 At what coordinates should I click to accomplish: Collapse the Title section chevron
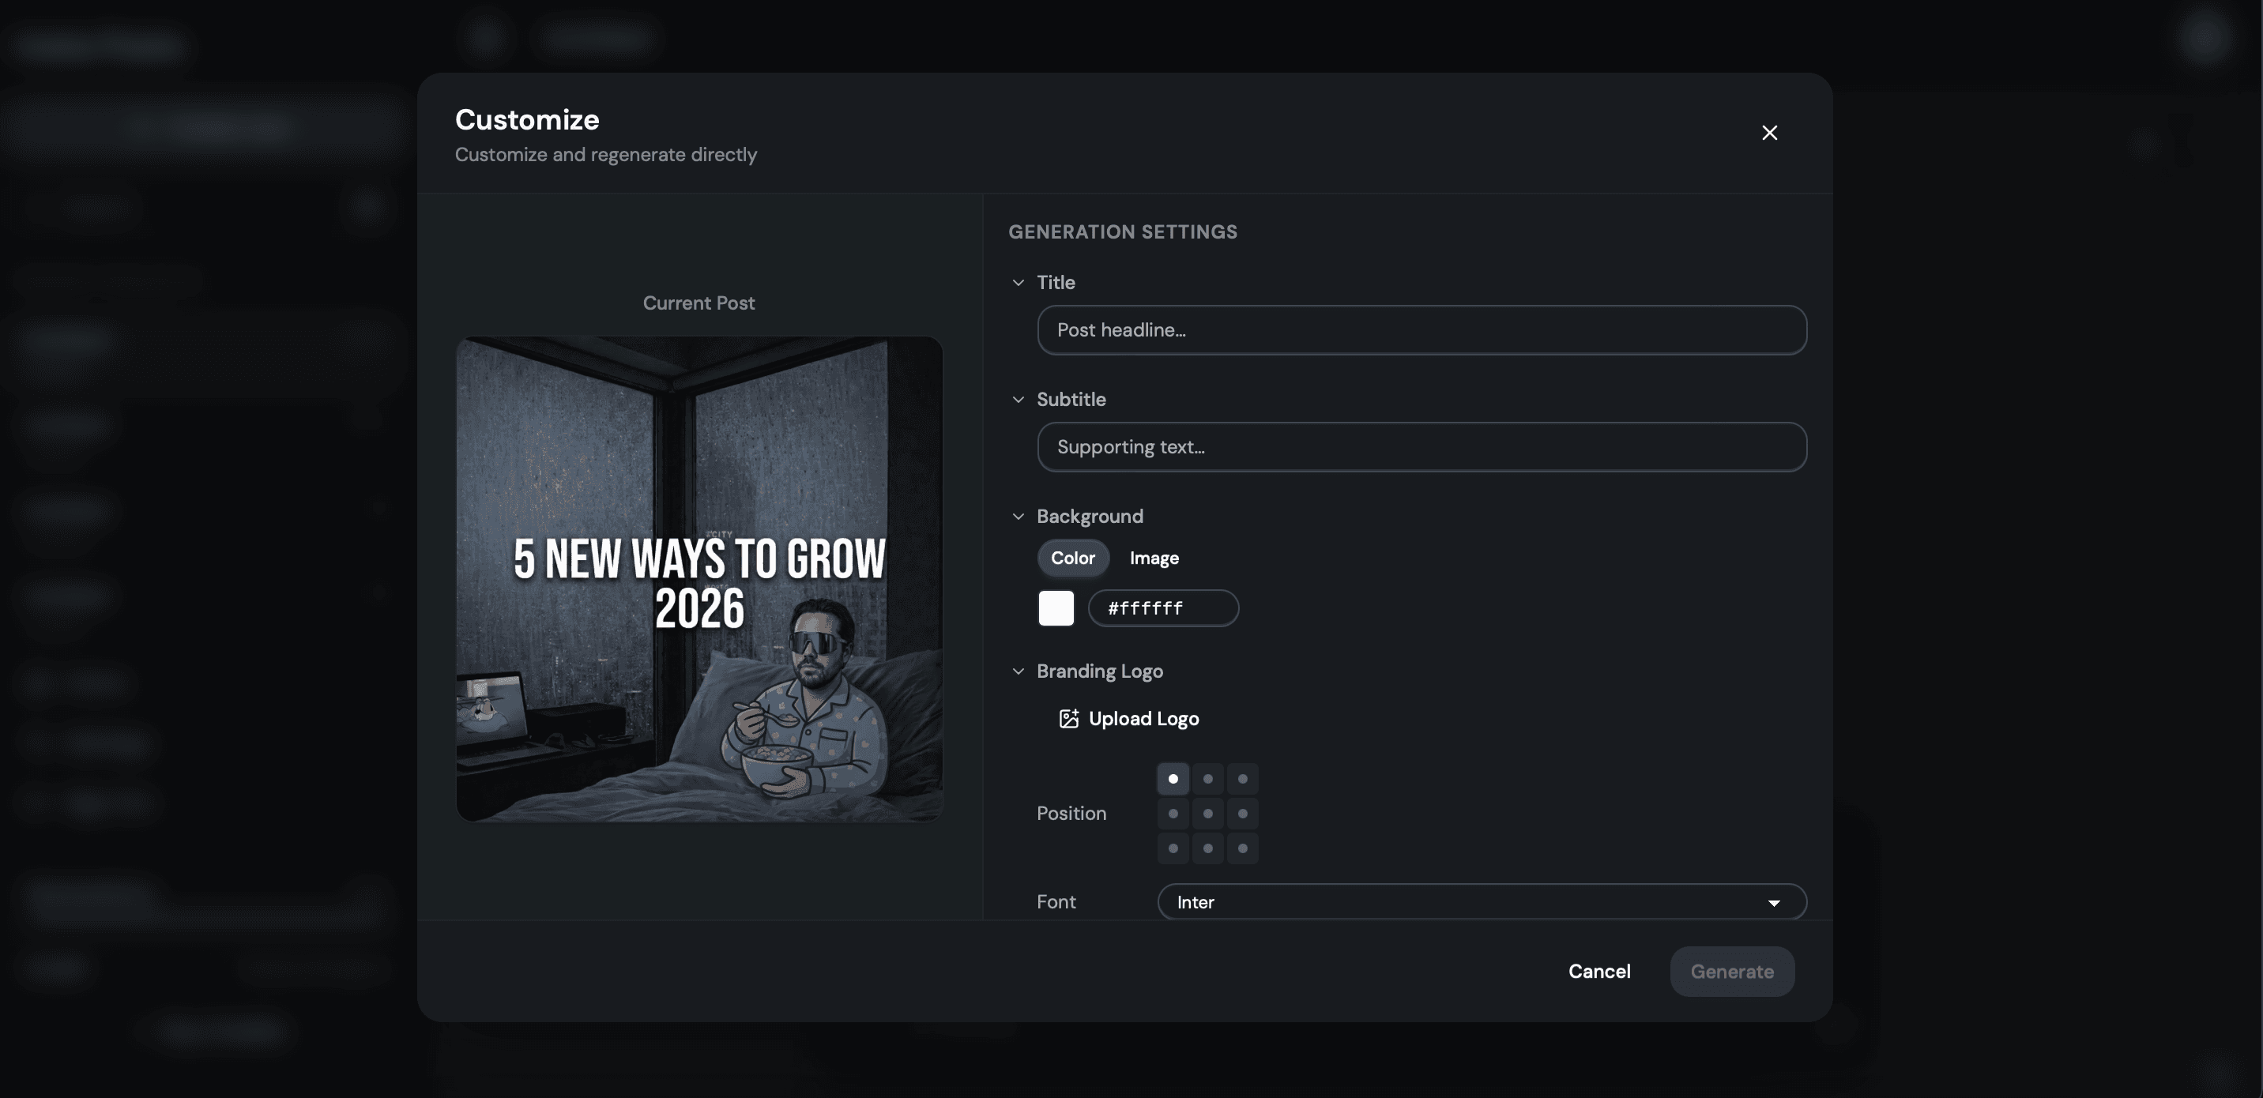(x=1019, y=283)
